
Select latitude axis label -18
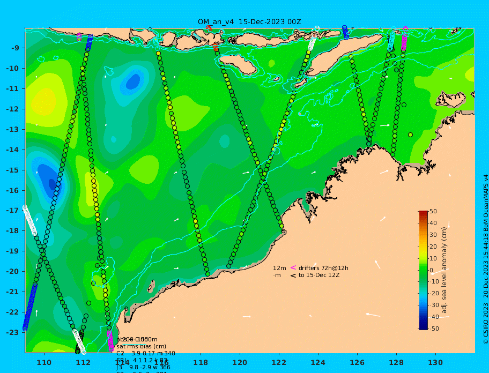point(13,231)
